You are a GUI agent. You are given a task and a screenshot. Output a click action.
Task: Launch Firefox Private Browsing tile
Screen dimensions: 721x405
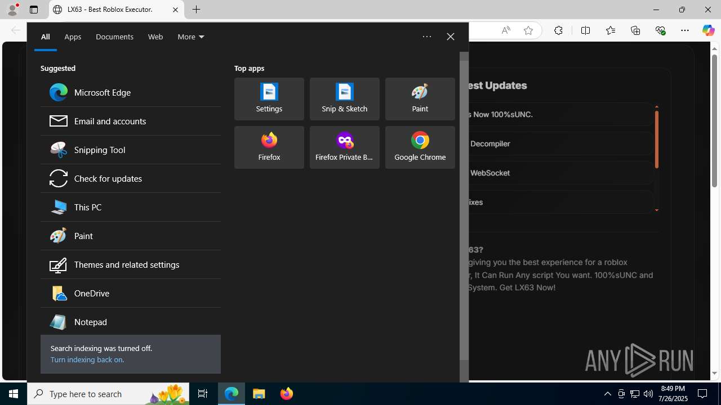click(x=345, y=147)
